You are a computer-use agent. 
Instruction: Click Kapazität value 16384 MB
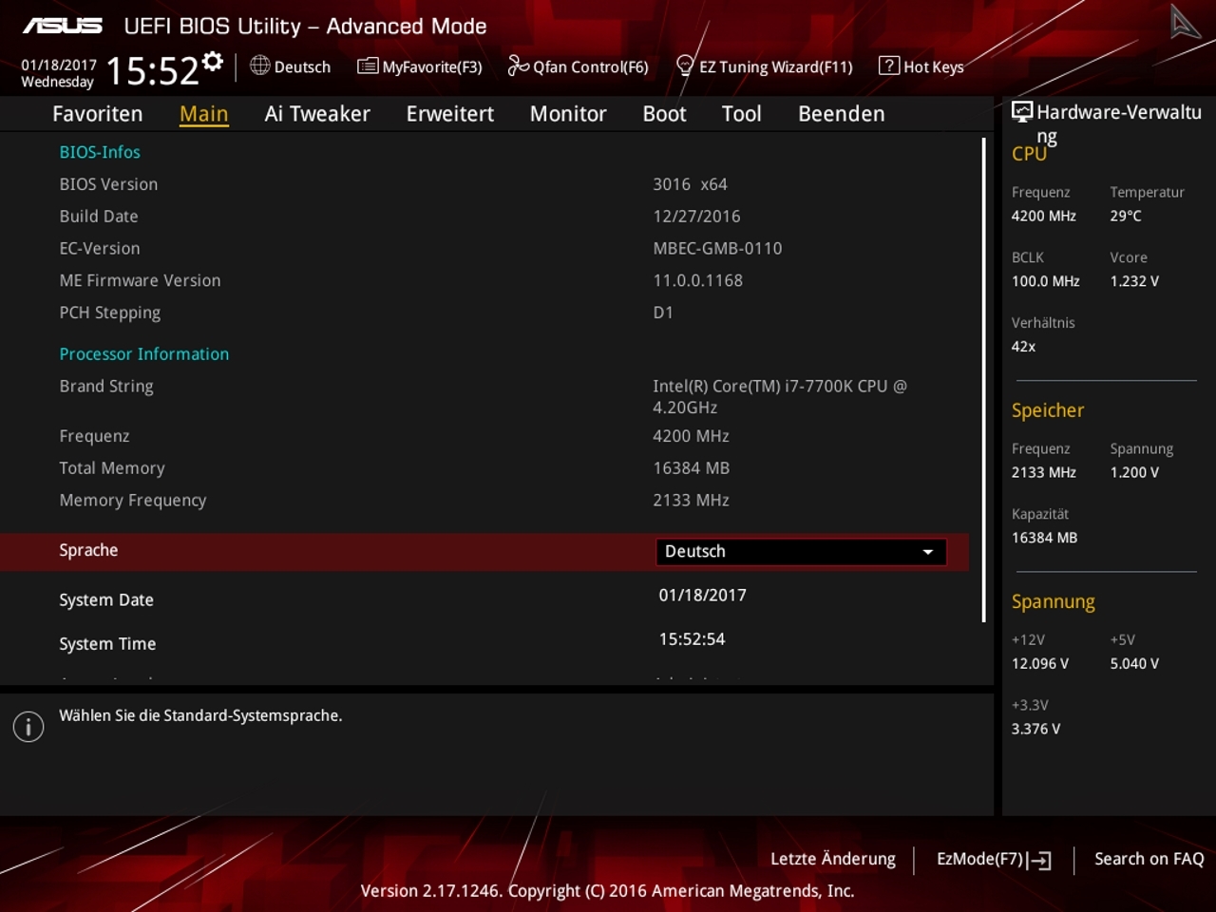pos(1044,539)
